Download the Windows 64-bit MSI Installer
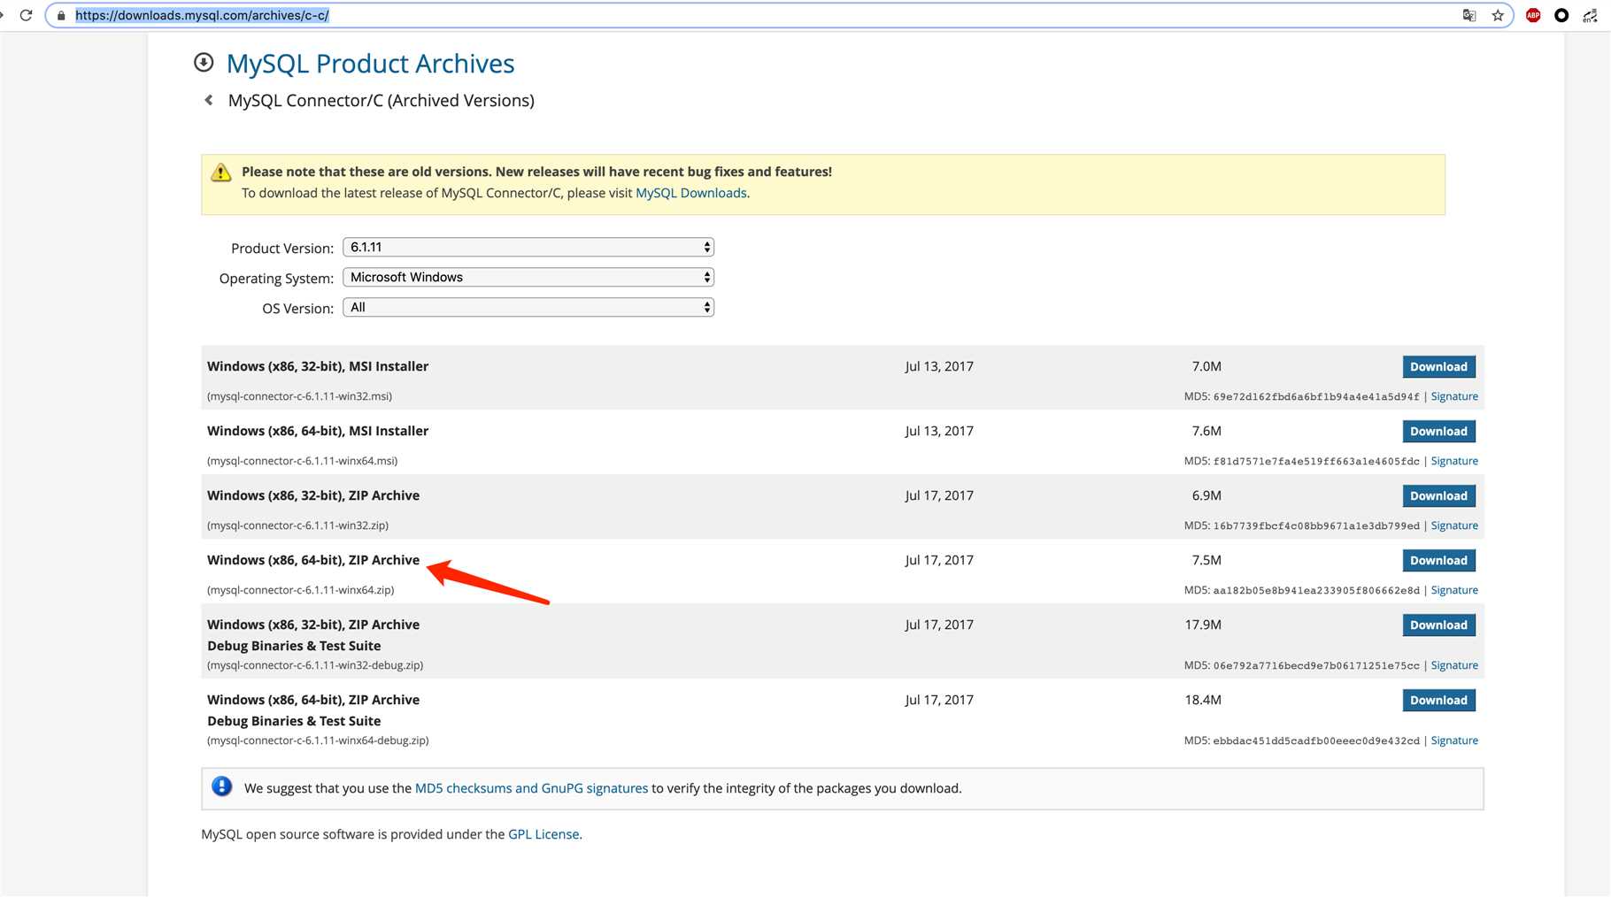This screenshot has height=897, width=1611. click(x=1438, y=432)
